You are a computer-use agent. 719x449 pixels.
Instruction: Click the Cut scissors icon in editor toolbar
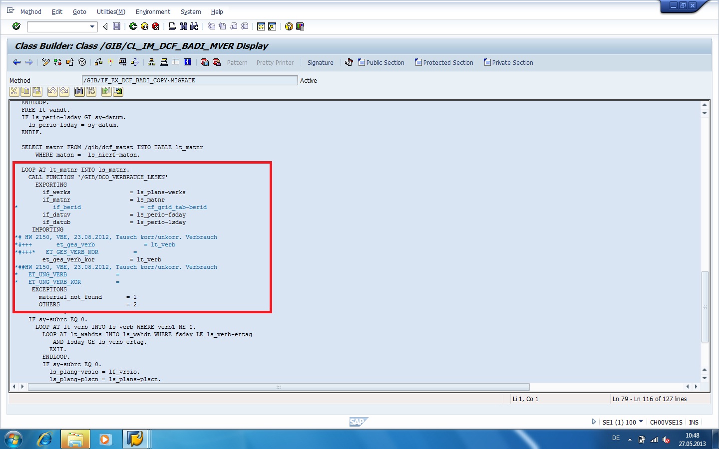[x=14, y=91]
